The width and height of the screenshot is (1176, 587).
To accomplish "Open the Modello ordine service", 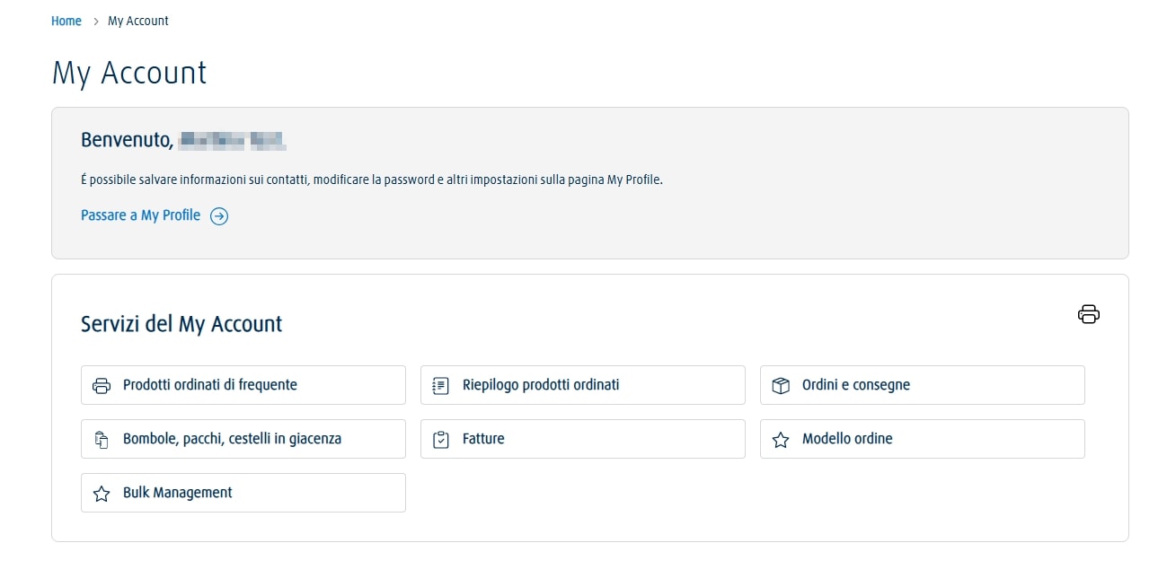I will 847,439.
